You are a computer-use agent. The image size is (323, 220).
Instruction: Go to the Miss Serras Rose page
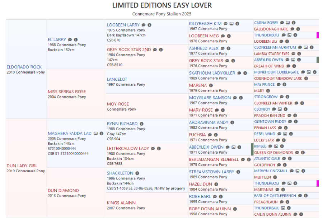point(67,92)
